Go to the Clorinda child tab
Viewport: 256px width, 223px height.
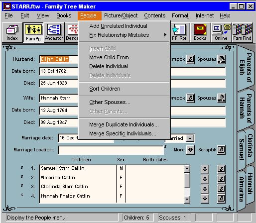(251, 146)
